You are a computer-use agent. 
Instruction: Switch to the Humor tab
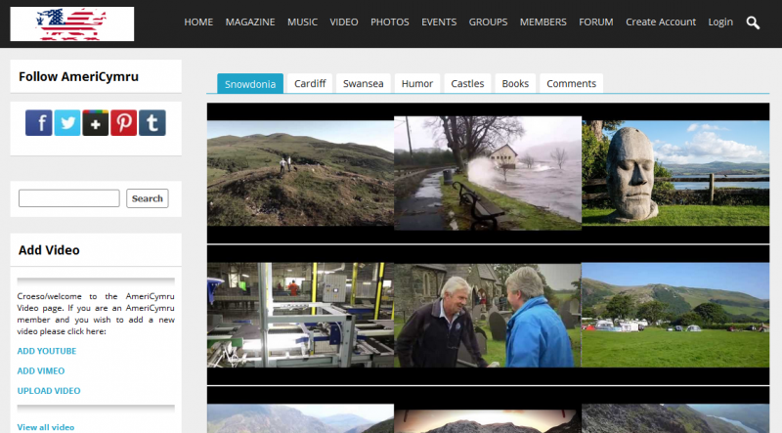pyautogui.click(x=417, y=83)
